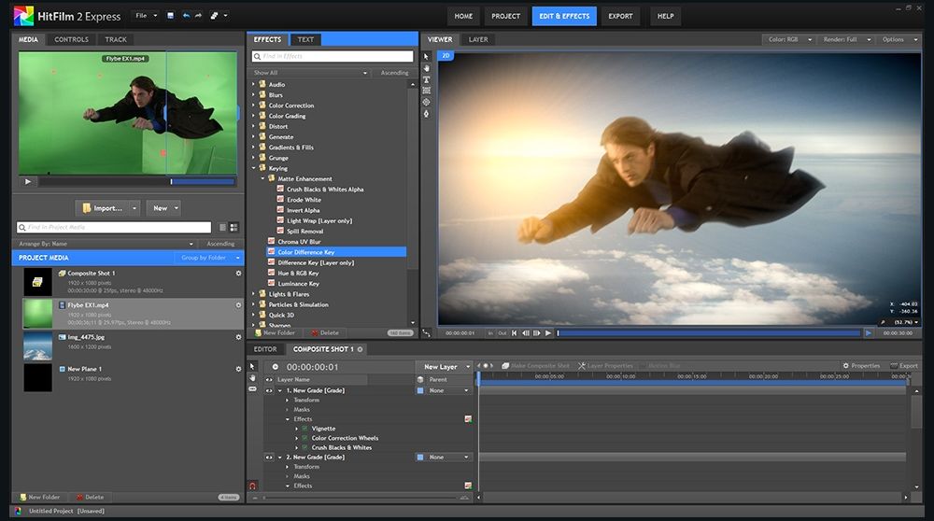
Task: Select the viewer rectangle mask tool
Action: [x=426, y=91]
